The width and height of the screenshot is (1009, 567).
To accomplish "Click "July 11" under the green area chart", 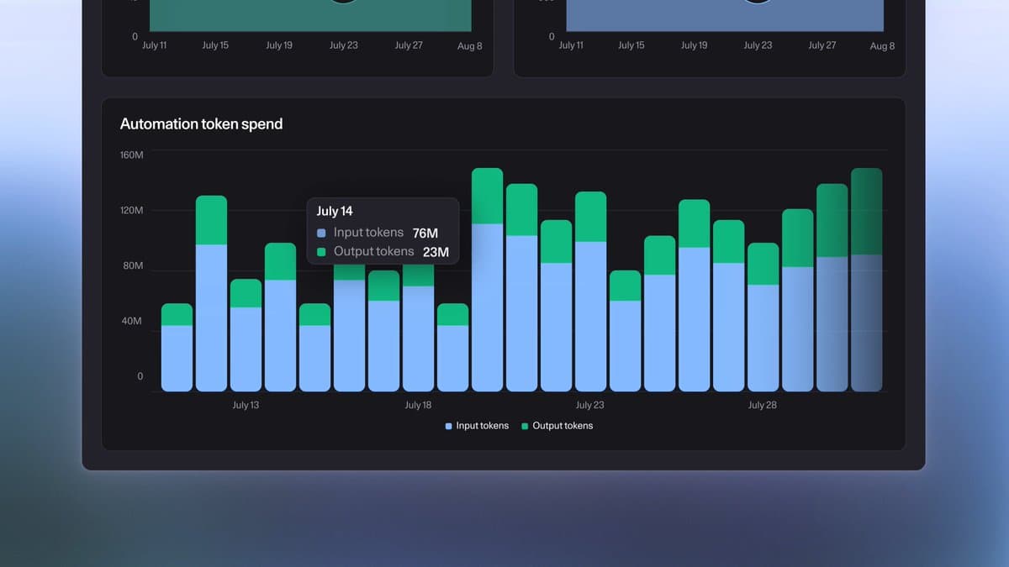I will [x=155, y=45].
